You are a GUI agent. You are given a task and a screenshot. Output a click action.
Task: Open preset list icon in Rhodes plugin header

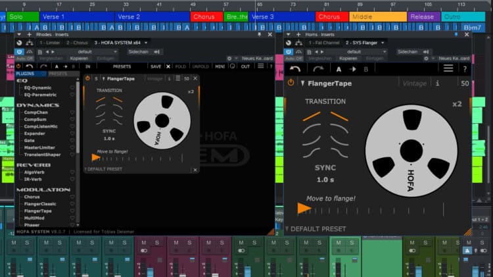tap(40, 51)
